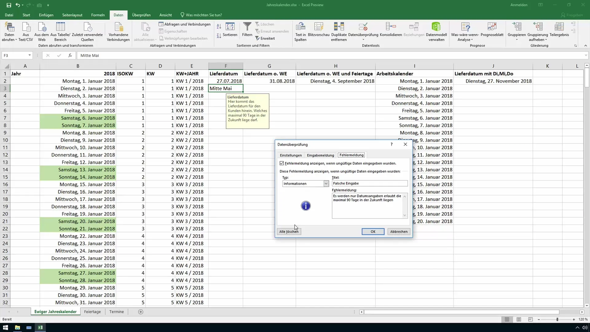Switch to Formeln ribbon tab
The image size is (590, 332).
click(x=98, y=15)
